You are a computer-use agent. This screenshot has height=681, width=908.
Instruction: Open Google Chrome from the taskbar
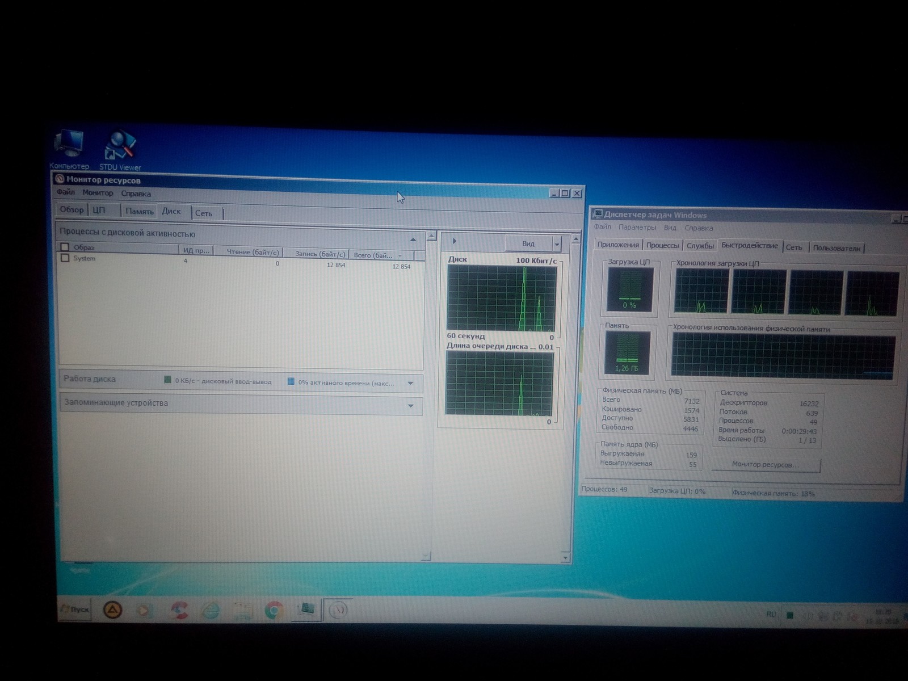tap(274, 611)
